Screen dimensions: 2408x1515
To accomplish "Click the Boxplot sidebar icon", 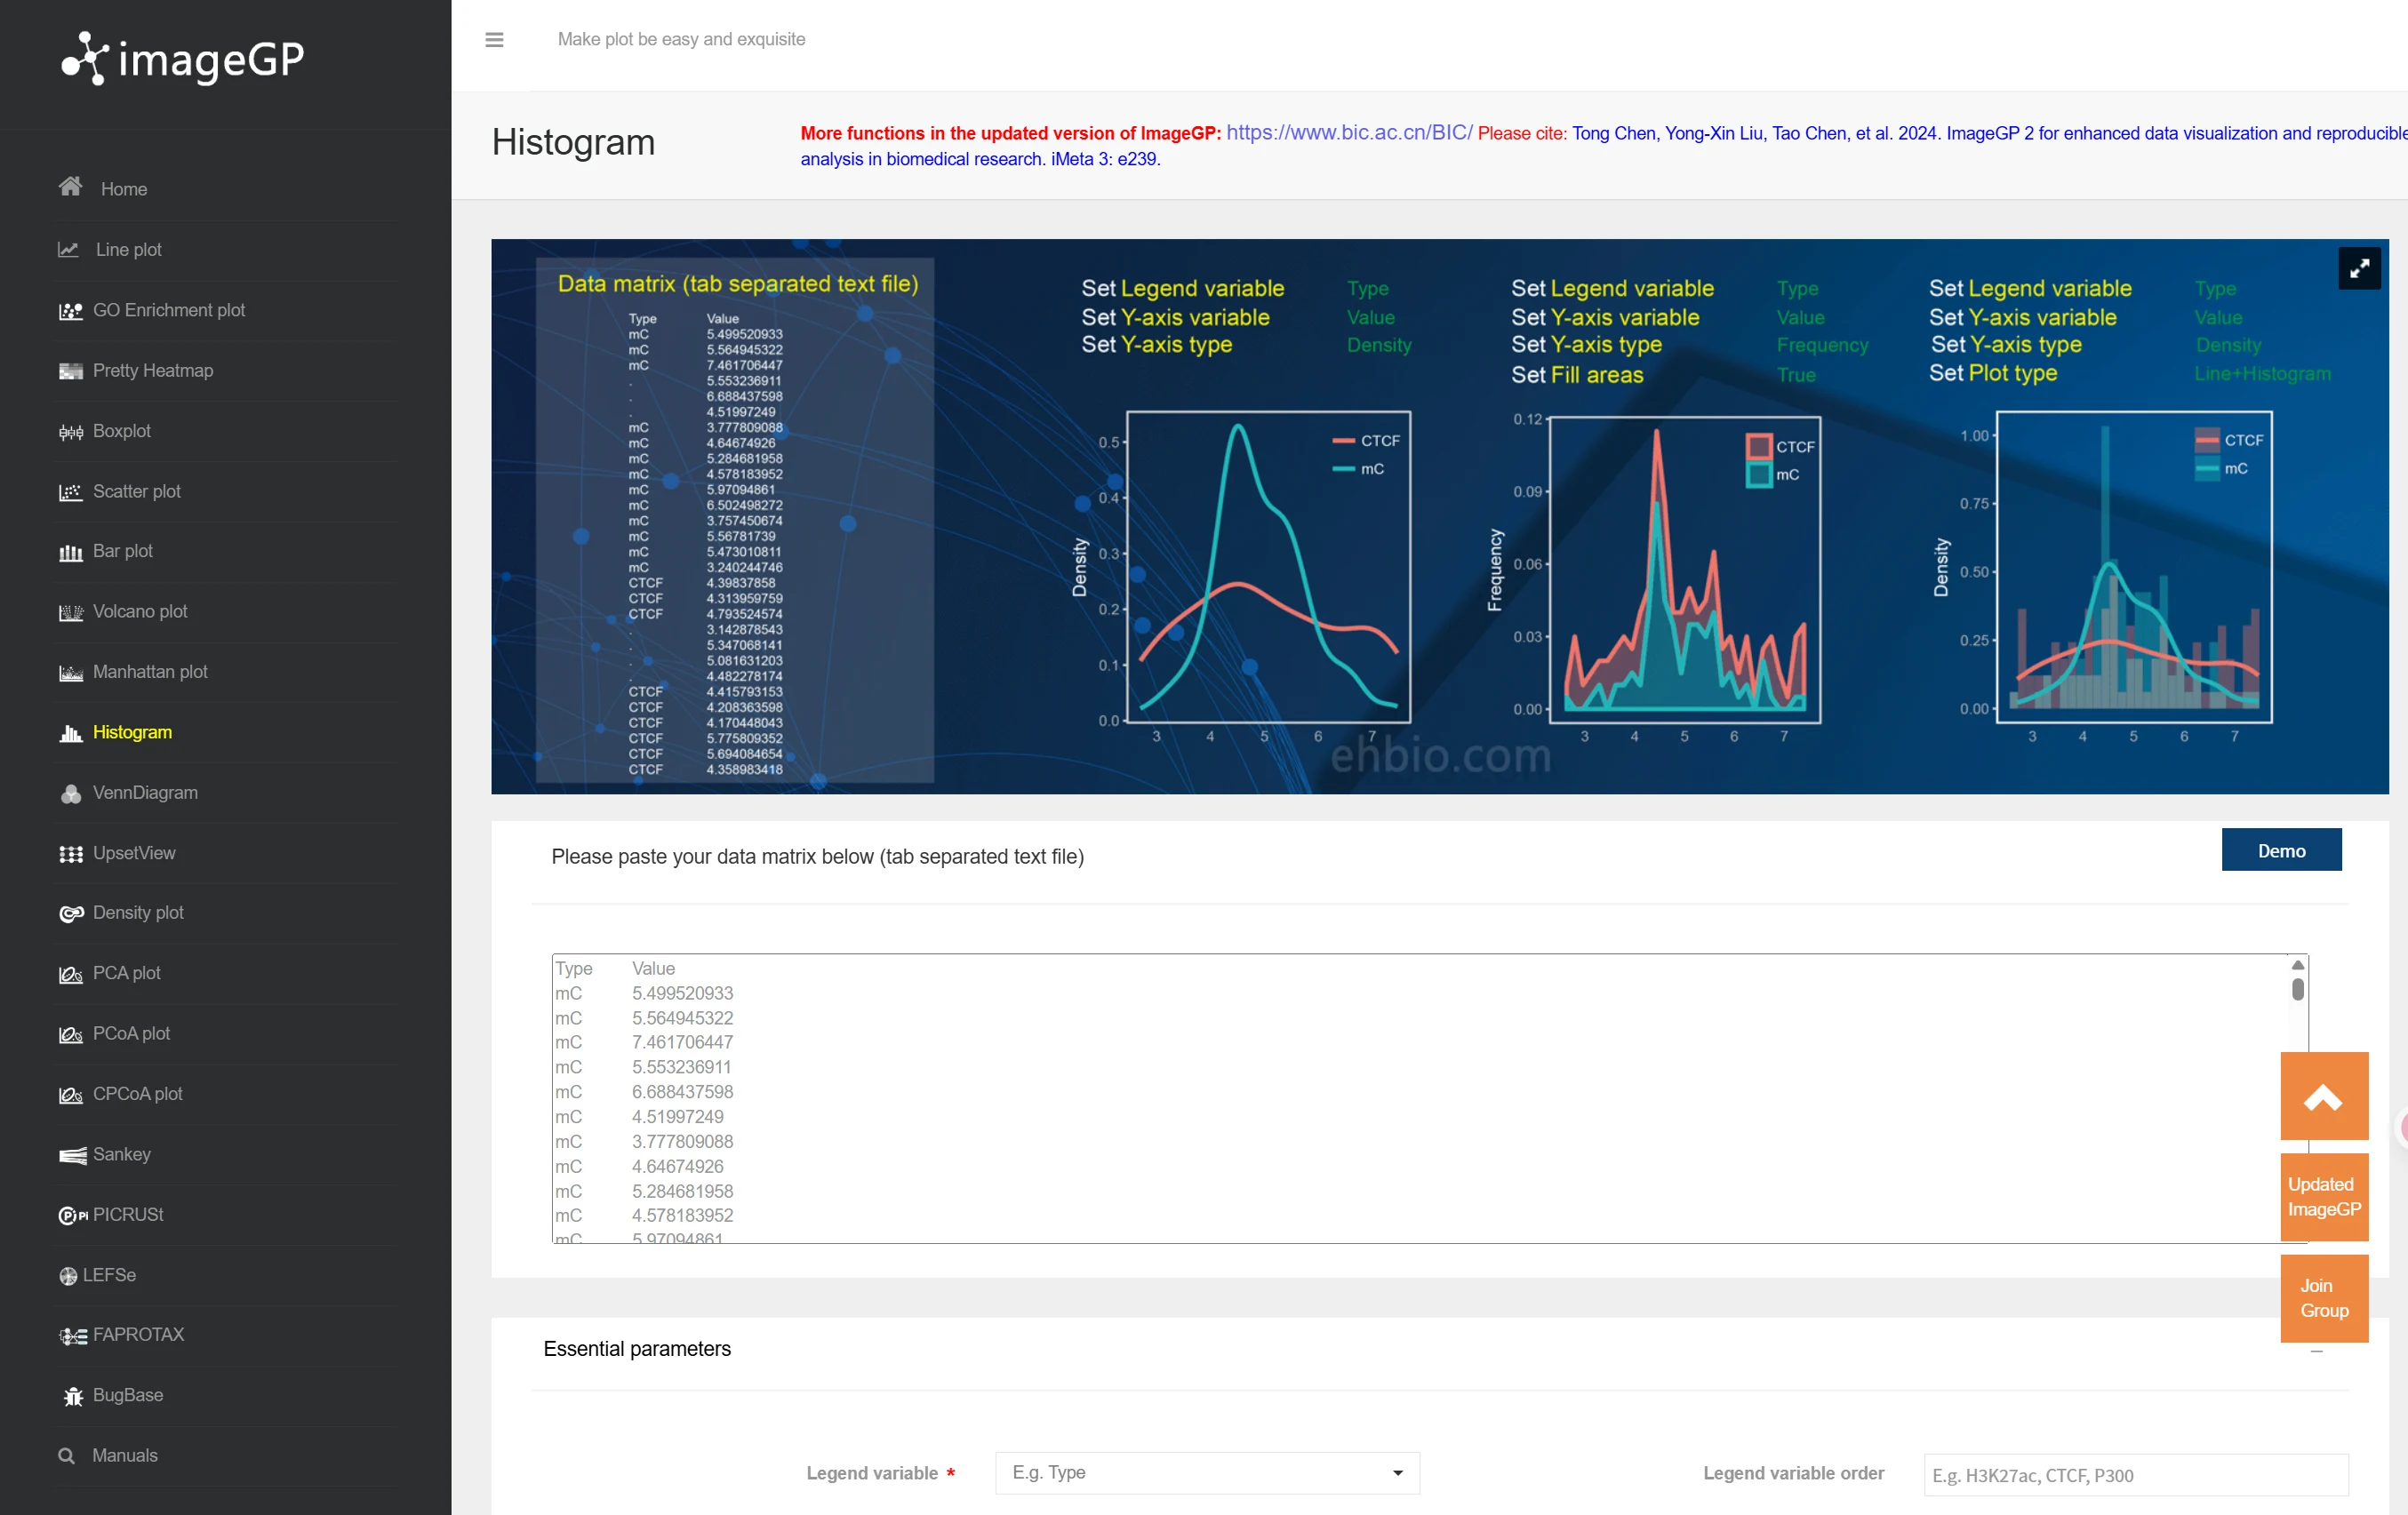I will (70, 432).
